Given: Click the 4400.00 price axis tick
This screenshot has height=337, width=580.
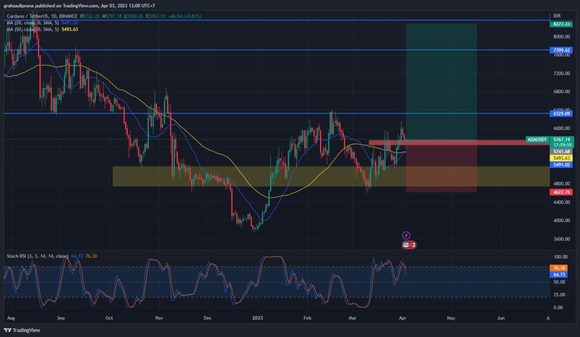Looking at the screenshot, I should 561,202.
